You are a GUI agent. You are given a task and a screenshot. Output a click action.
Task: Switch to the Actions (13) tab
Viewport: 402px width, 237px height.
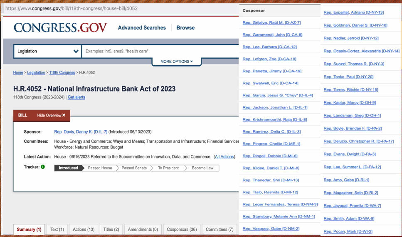click(84, 229)
